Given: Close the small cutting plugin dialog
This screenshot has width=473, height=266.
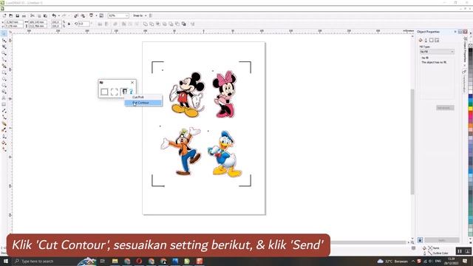Looking at the screenshot, I should tap(132, 82).
